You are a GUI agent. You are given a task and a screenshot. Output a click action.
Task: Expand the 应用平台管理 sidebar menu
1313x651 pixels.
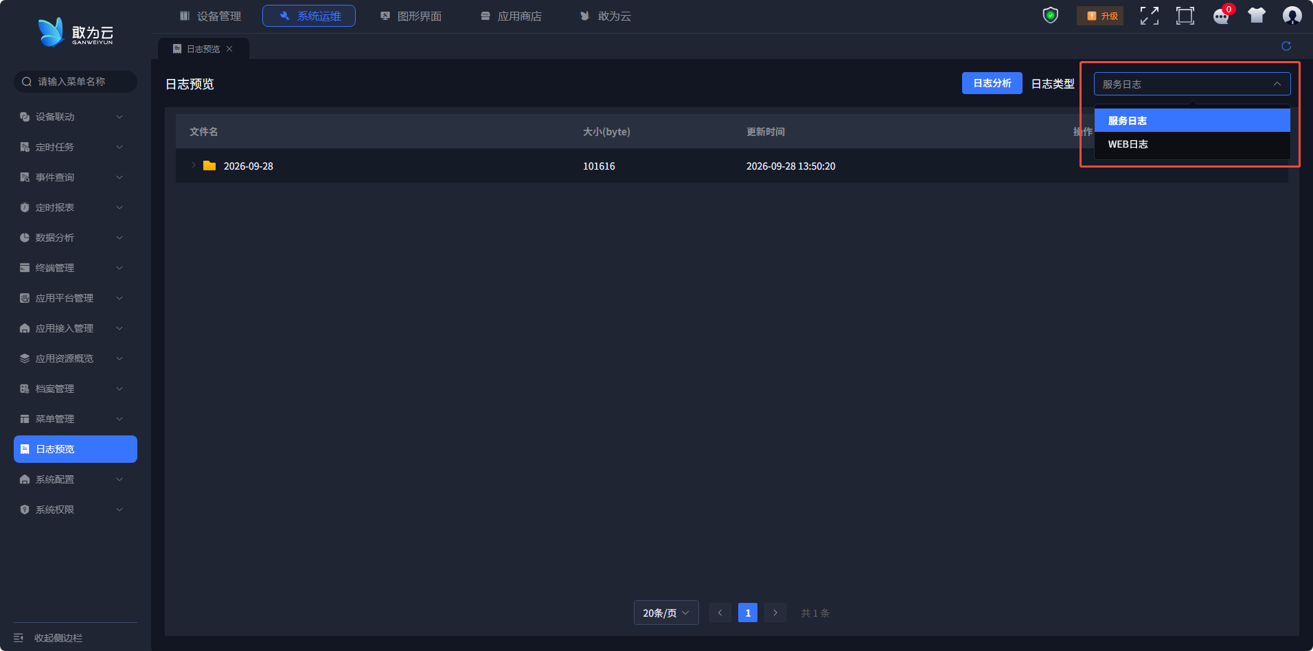(76, 298)
